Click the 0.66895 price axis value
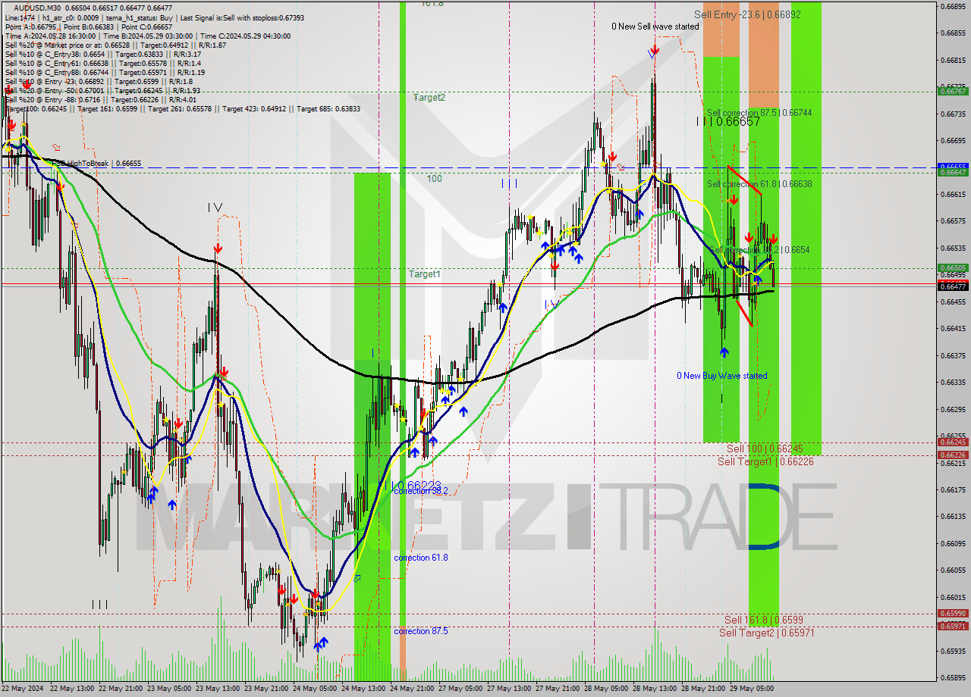The image size is (971, 697). tap(953, 6)
